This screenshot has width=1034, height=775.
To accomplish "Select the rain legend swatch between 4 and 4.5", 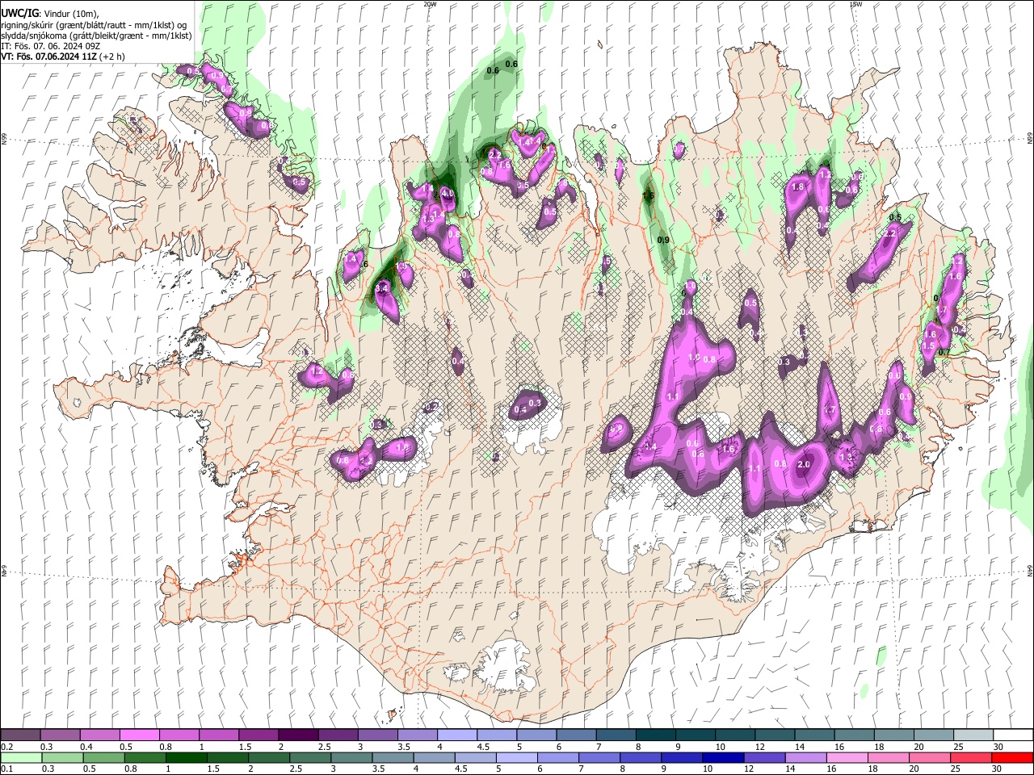I will coord(434,757).
